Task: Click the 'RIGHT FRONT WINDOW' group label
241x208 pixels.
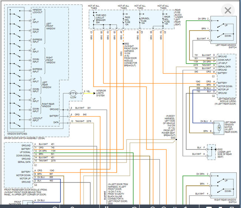Action: [x=50, y=60]
